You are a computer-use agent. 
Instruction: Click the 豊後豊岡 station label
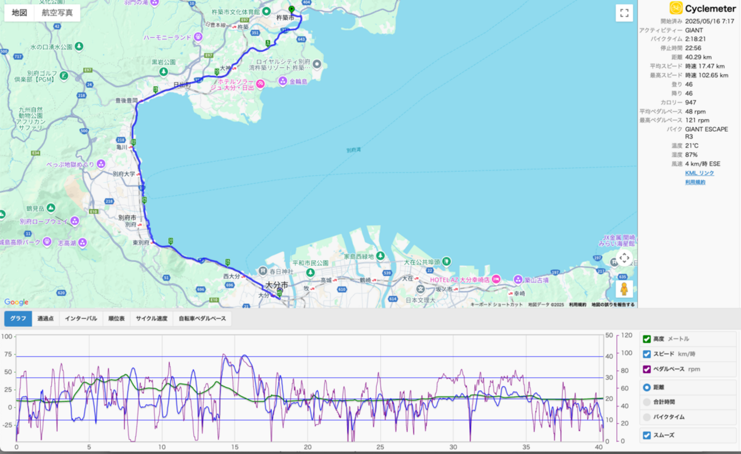coord(127,100)
